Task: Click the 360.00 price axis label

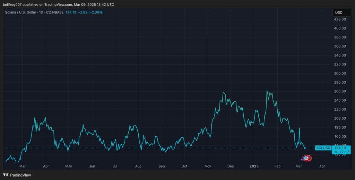Action: coord(340,46)
